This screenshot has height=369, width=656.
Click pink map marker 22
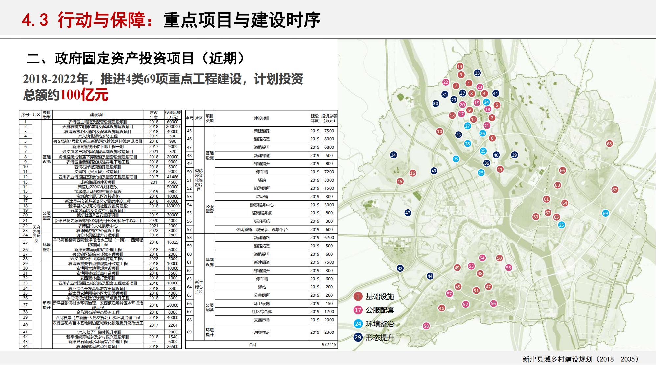pyautogui.click(x=446, y=82)
